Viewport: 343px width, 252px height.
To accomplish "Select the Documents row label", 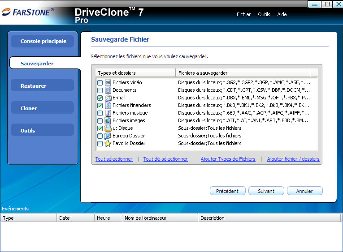I will 125,90.
